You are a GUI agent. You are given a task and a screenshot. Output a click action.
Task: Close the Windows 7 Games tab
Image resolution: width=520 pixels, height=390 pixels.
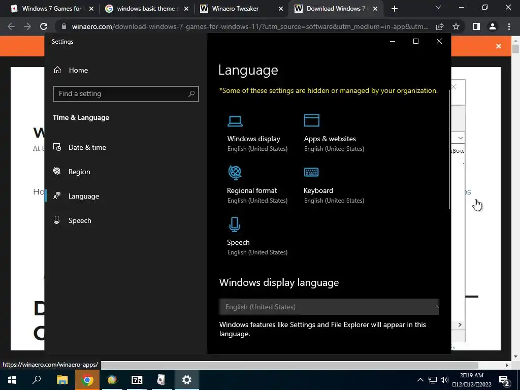click(x=91, y=9)
